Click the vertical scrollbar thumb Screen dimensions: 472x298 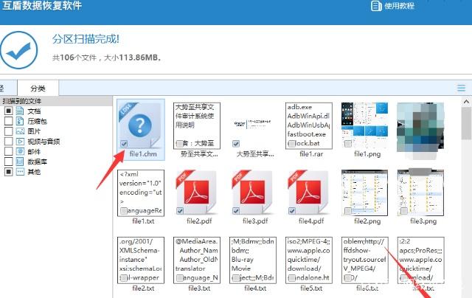[x=466, y=123]
